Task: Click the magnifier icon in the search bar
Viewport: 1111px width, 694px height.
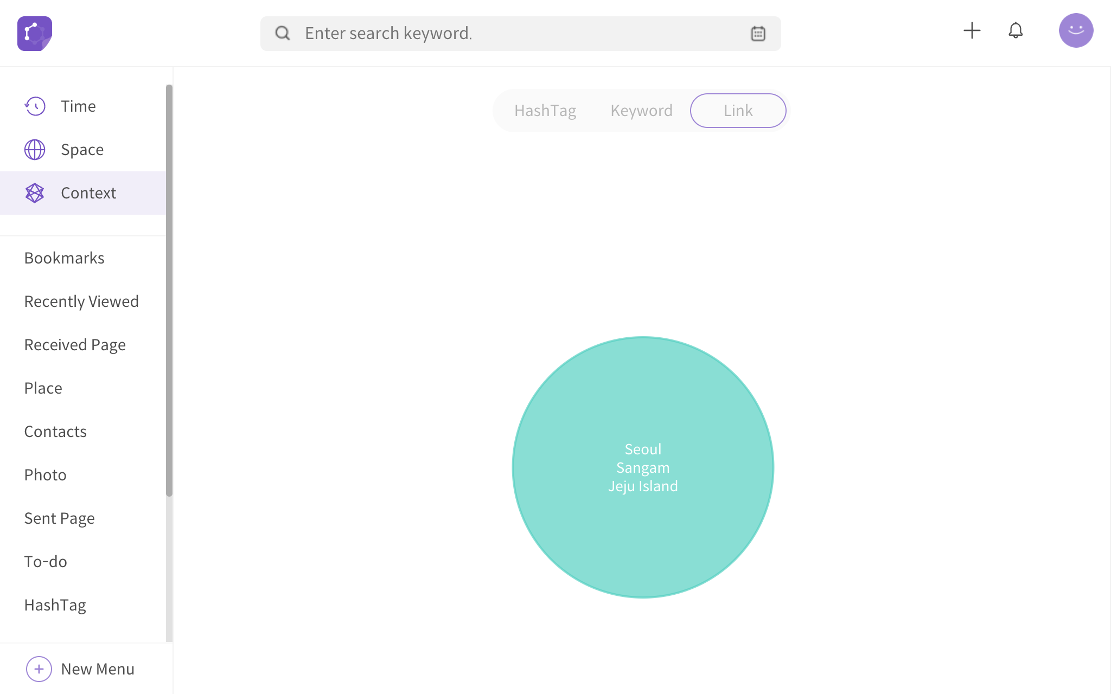Action: pyautogui.click(x=282, y=33)
